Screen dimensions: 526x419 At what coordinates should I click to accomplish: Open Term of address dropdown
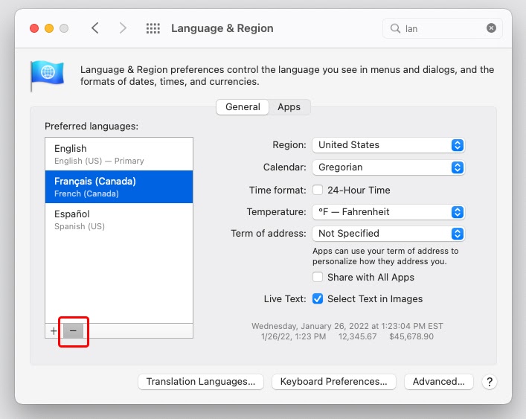pyautogui.click(x=388, y=234)
